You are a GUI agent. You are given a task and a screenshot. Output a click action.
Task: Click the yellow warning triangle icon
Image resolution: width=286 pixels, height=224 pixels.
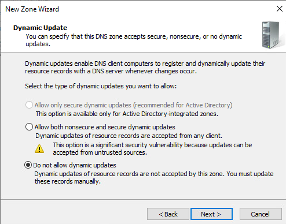click(x=39, y=149)
